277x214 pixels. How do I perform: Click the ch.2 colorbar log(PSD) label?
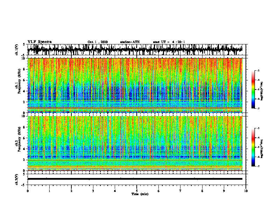pyautogui.click(x=262, y=148)
